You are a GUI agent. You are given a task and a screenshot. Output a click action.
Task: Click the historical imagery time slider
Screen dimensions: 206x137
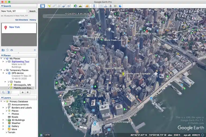67,16
